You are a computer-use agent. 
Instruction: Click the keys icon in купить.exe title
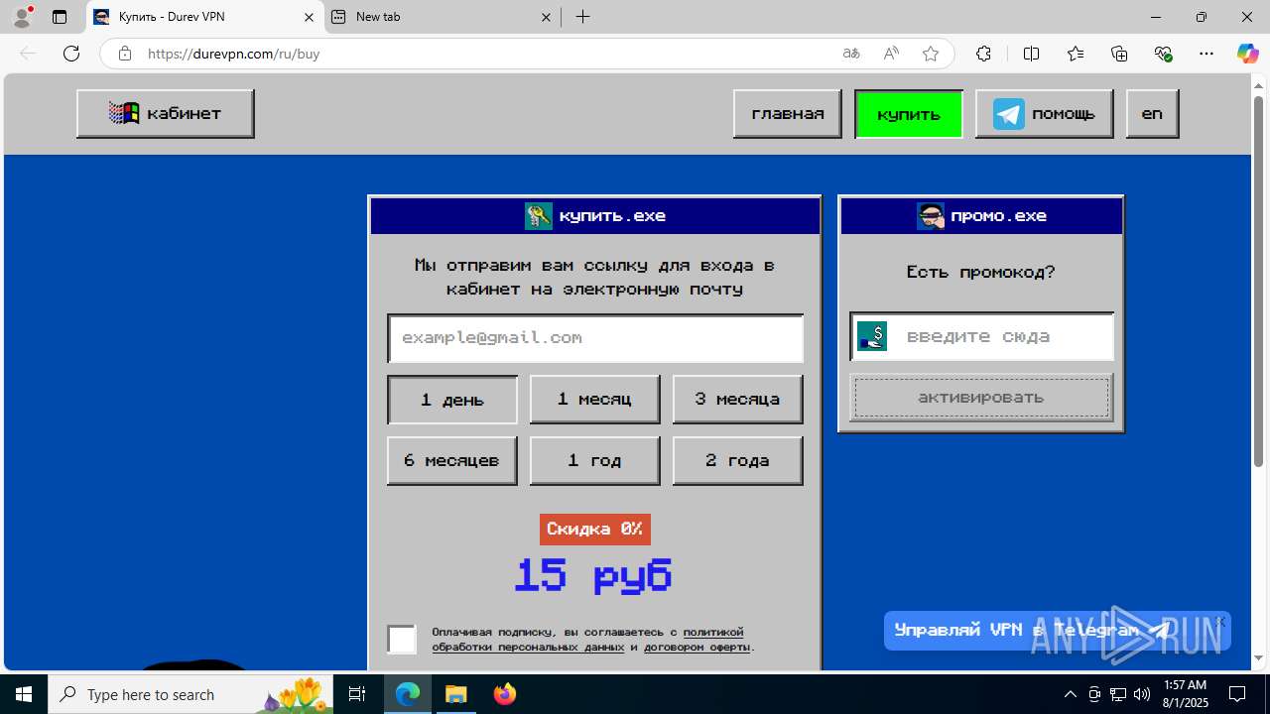tap(539, 215)
